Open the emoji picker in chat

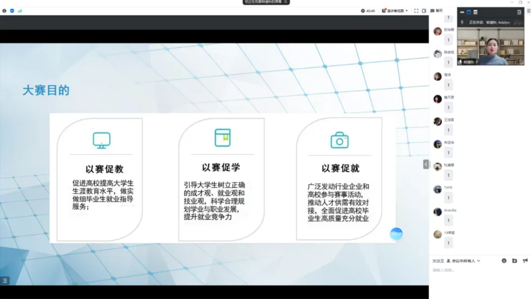tap(504, 261)
